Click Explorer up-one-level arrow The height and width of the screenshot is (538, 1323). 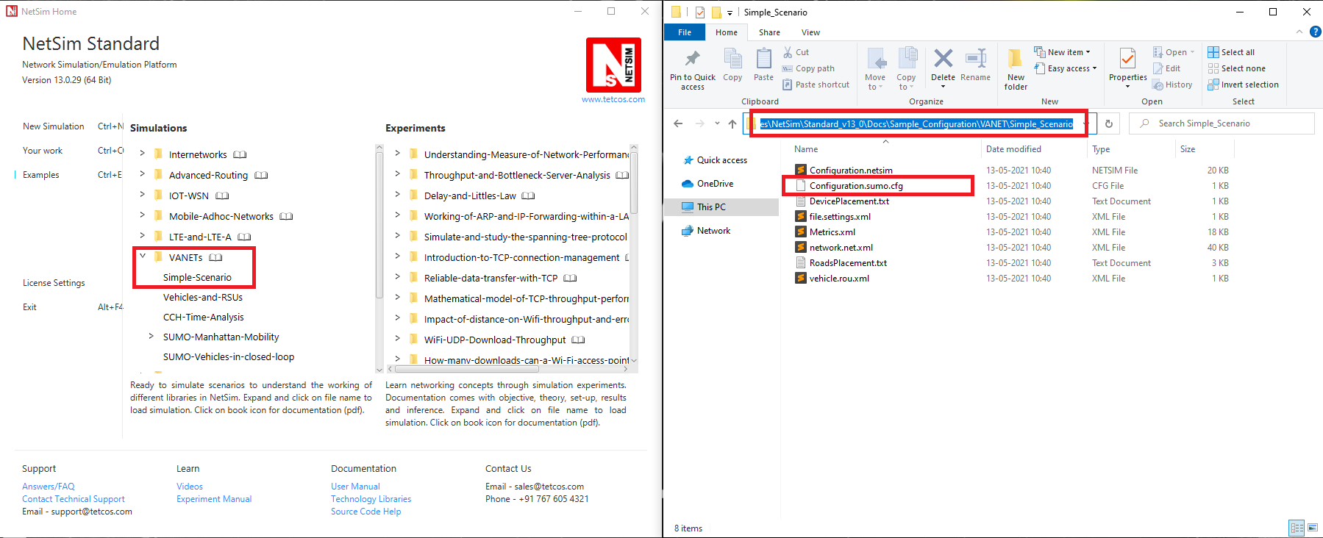coord(732,123)
